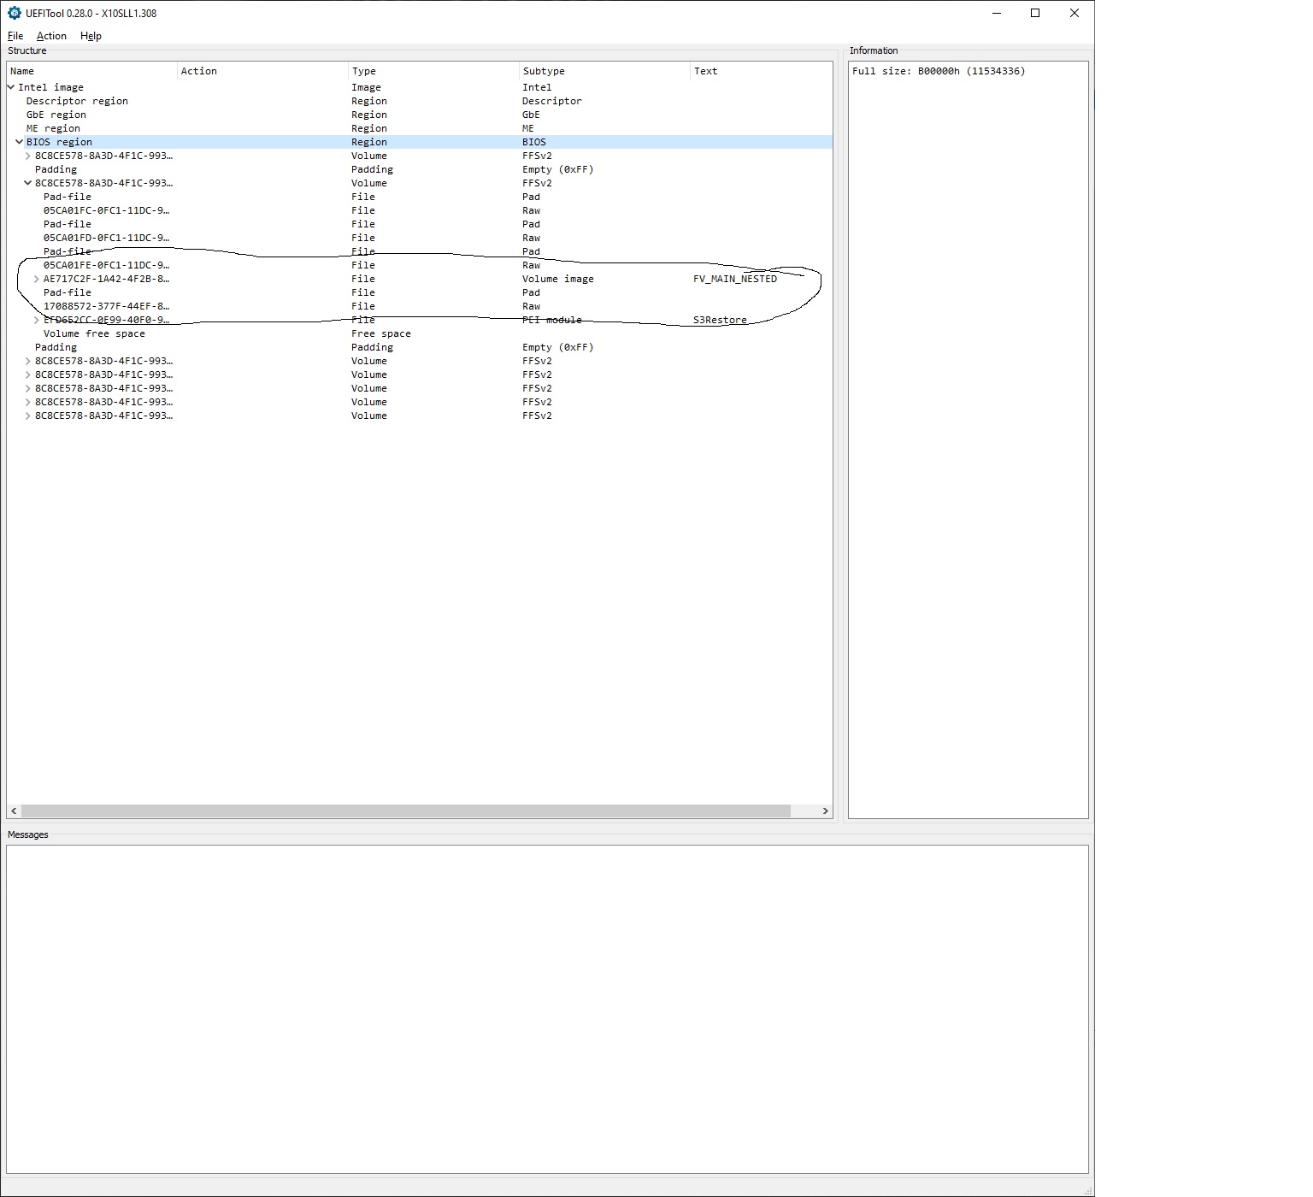Collapse the BIOS region node
The image size is (1313, 1197).
coord(19,142)
